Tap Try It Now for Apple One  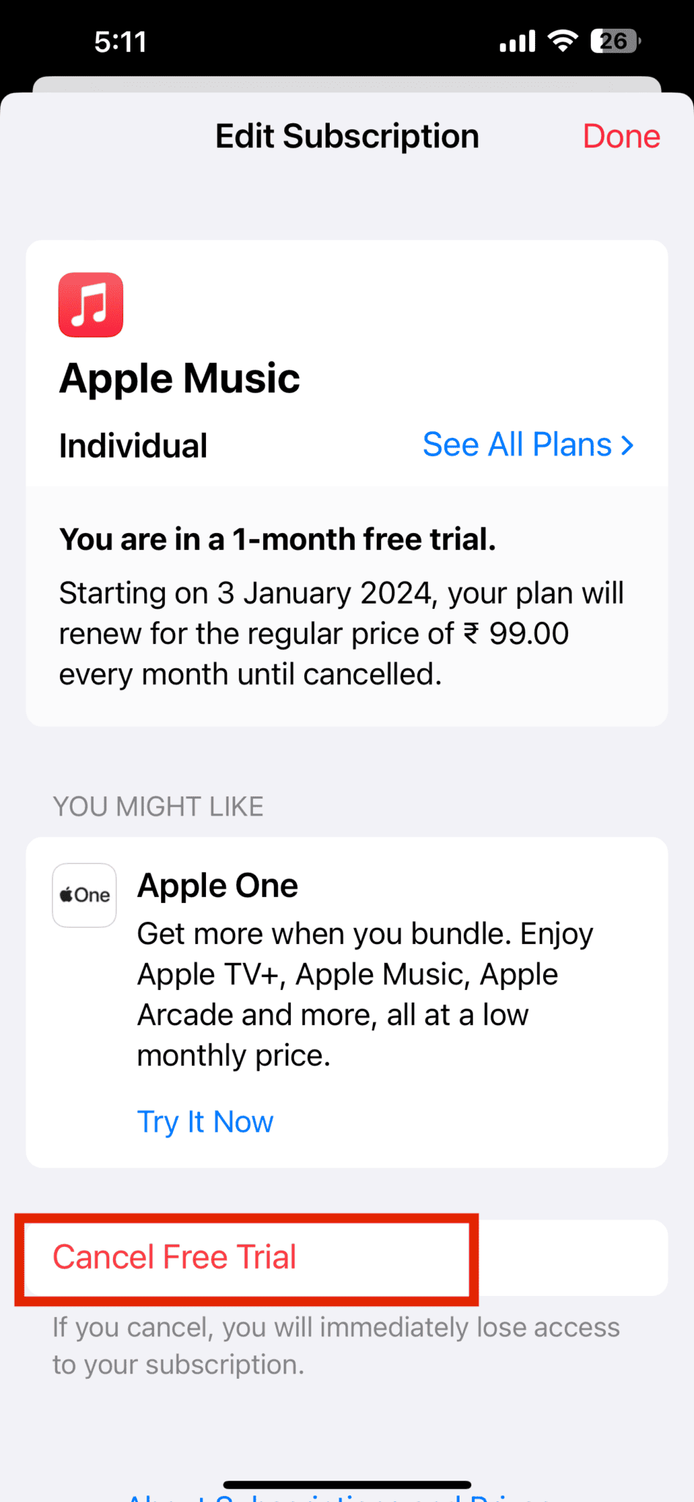205,1122
